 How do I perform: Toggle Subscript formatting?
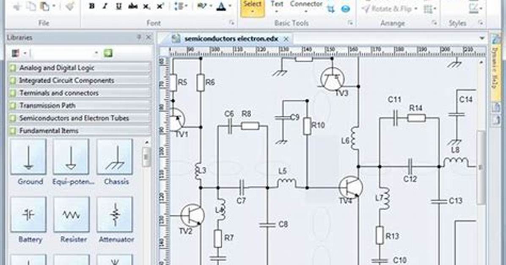[146, 7]
